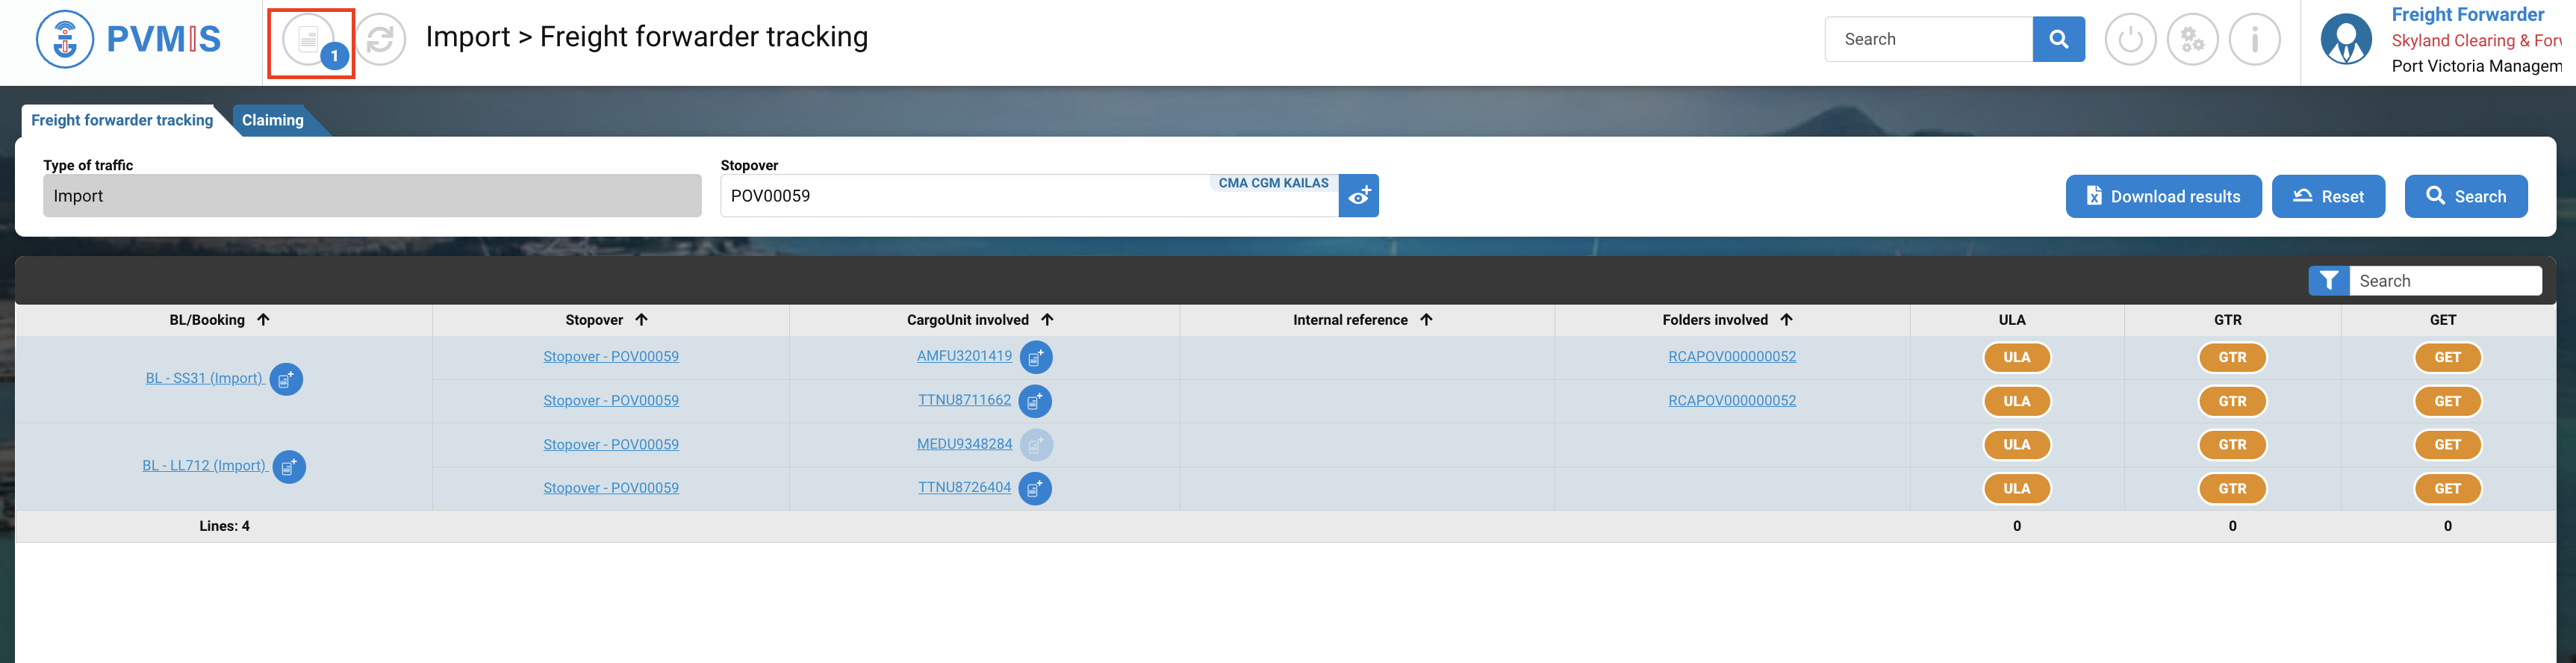Click the ULA badge in first row
The image size is (2576, 663).
coord(2016,357)
